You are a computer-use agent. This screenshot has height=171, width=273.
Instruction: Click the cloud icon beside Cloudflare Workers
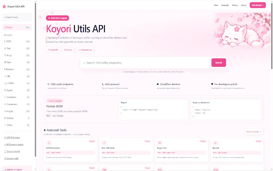coord(158,84)
